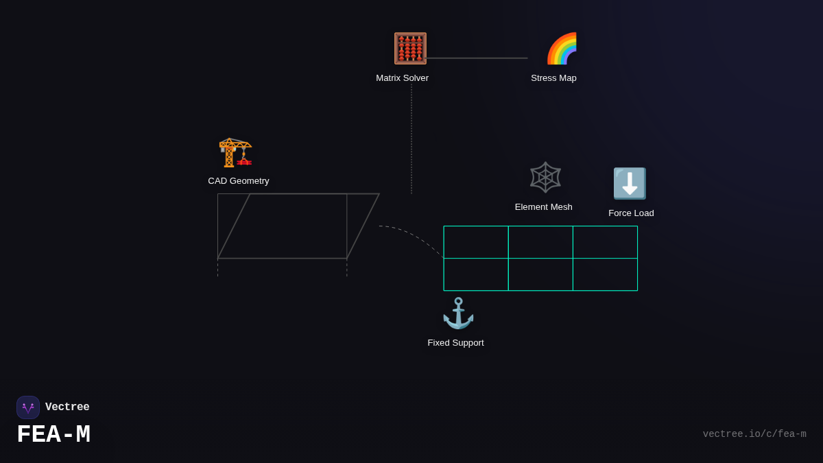Click the top-left cell of the green mesh grid
Viewport: 823px width, 463px height.
476,242
